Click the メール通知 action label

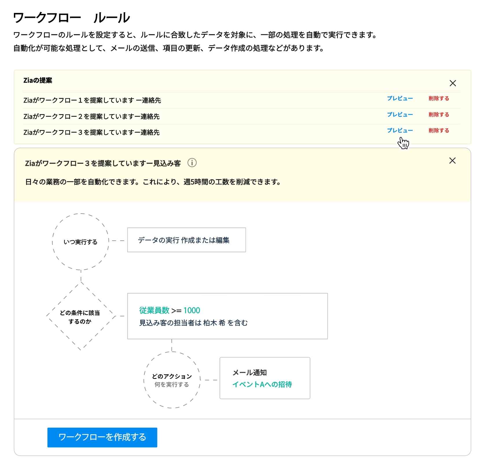point(250,373)
